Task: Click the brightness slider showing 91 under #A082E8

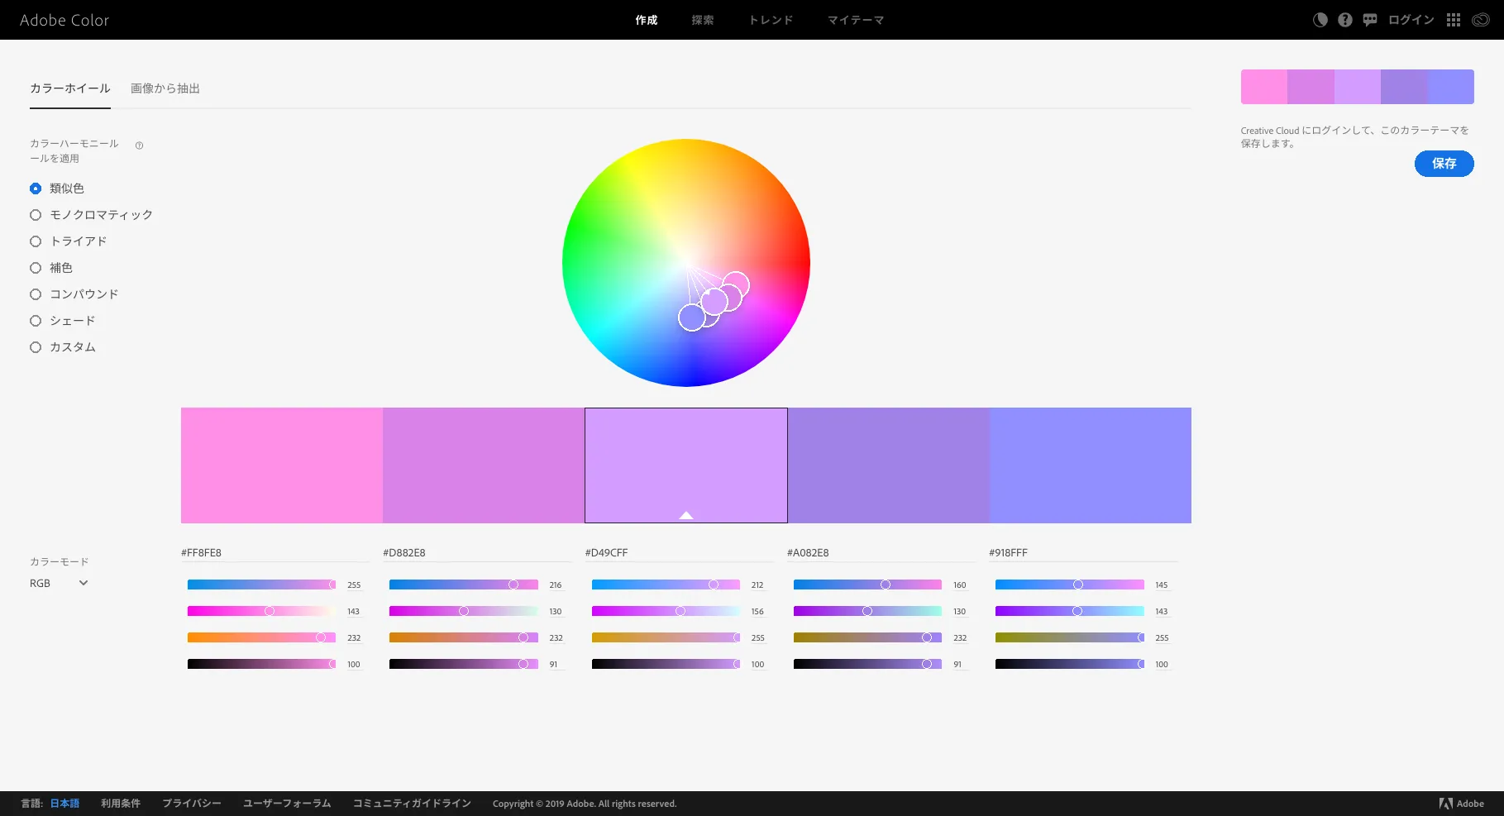Action: pos(867,664)
